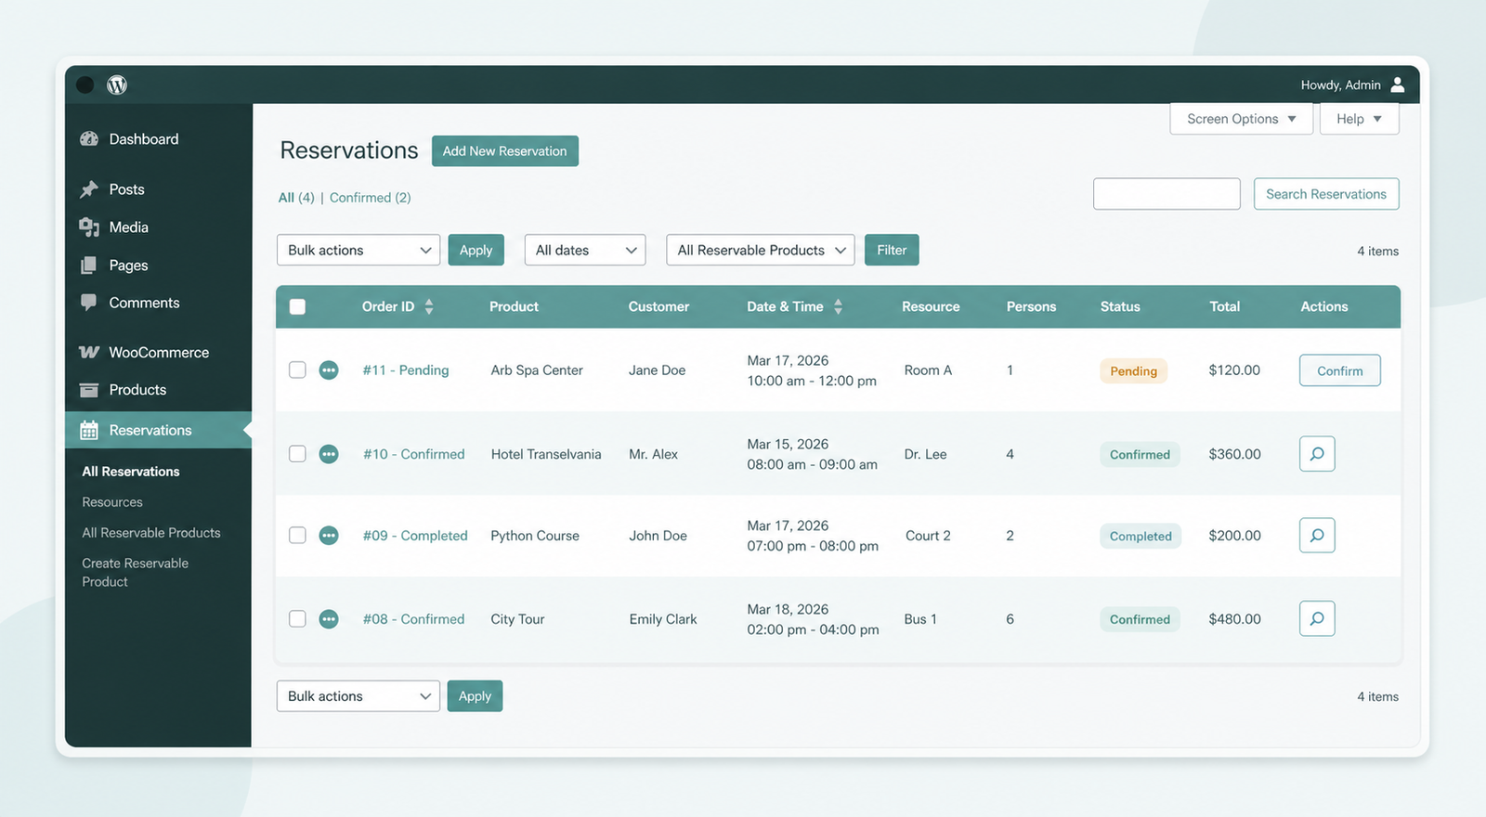
Task: Click the Customer column header
Action: point(658,306)
